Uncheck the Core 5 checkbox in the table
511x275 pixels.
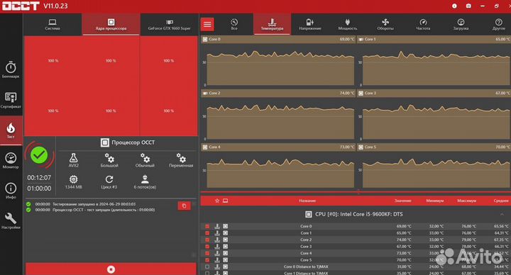pos(207,260)
